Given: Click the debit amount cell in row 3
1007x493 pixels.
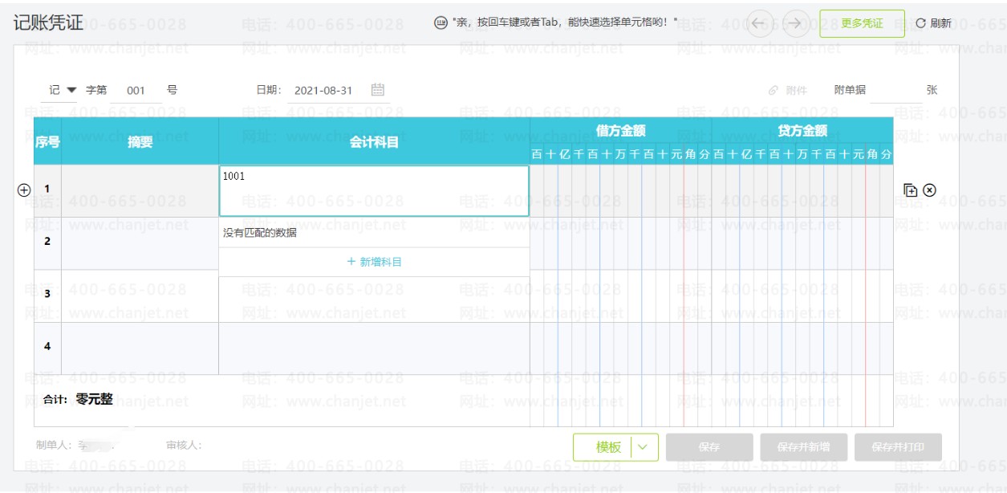Looking at the screenshot, I should click(620, 296).
